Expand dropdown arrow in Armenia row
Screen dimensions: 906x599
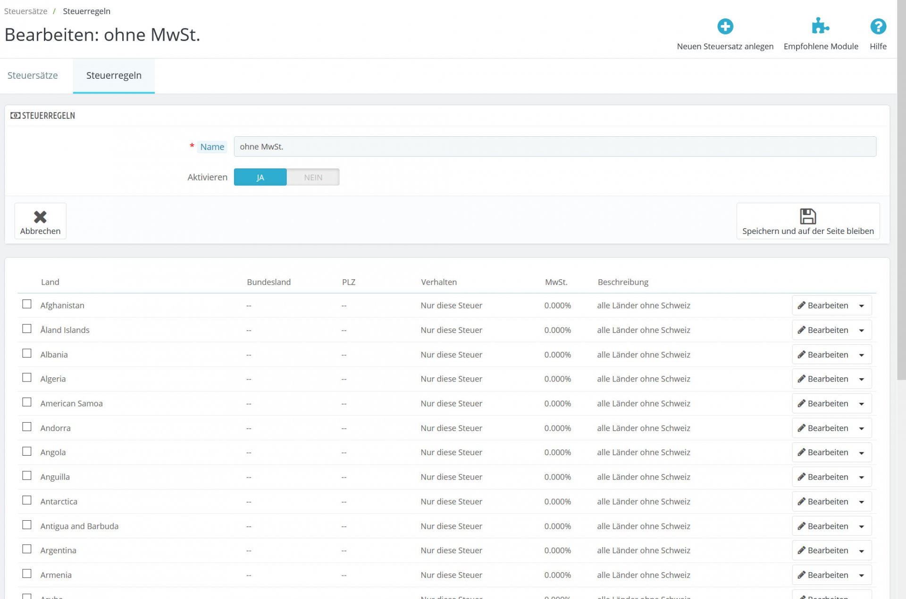coord(861,575)
